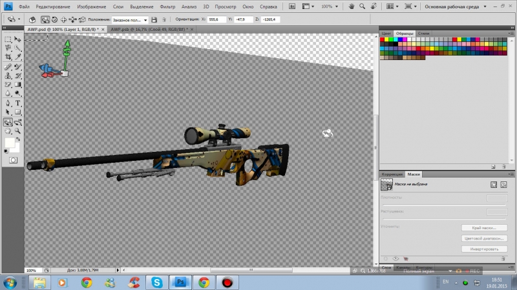The height and width of the screenshot is (290, 517).
Task: Select the Brush tool
Action: pyautogui.click(x=18, y=67)
